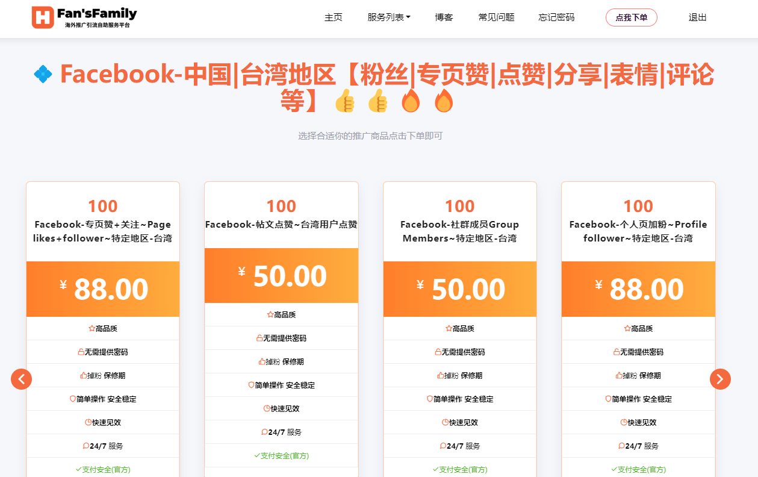
Task: Click thumbs-up icon in 帖文点赞 card
Action: 262,362
